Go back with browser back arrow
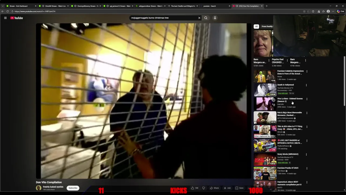Screen dimensions: 346x195 (3, 11)
